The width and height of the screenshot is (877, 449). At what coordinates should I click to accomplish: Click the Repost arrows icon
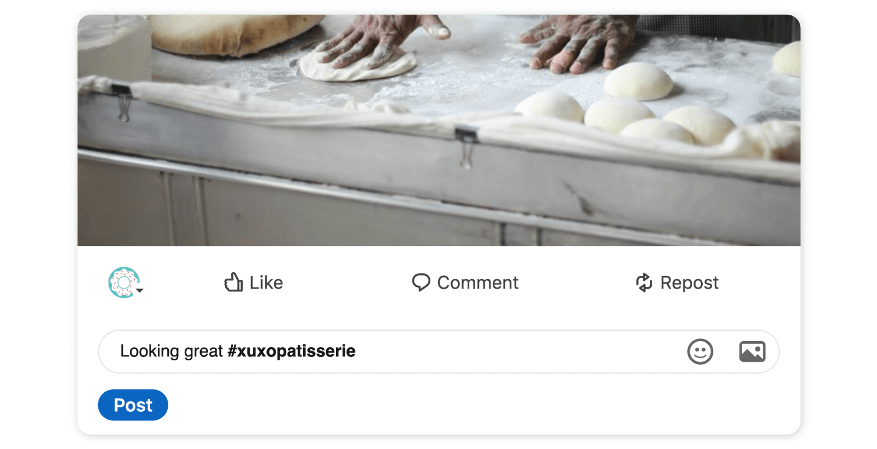(644, 283)
